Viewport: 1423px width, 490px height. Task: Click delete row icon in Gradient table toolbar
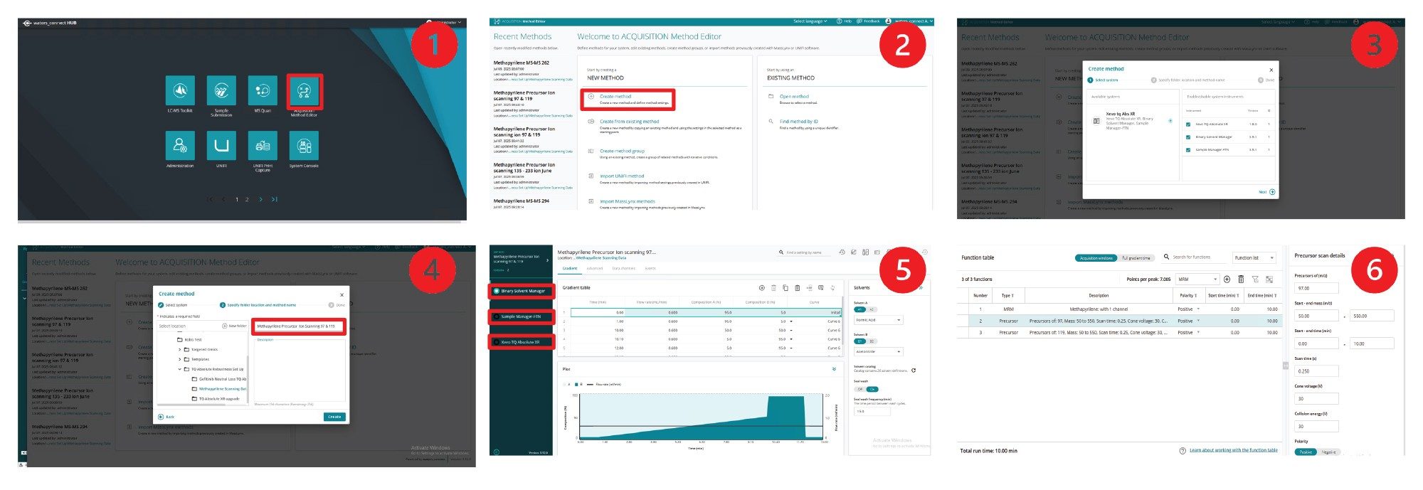pos(773,288)
